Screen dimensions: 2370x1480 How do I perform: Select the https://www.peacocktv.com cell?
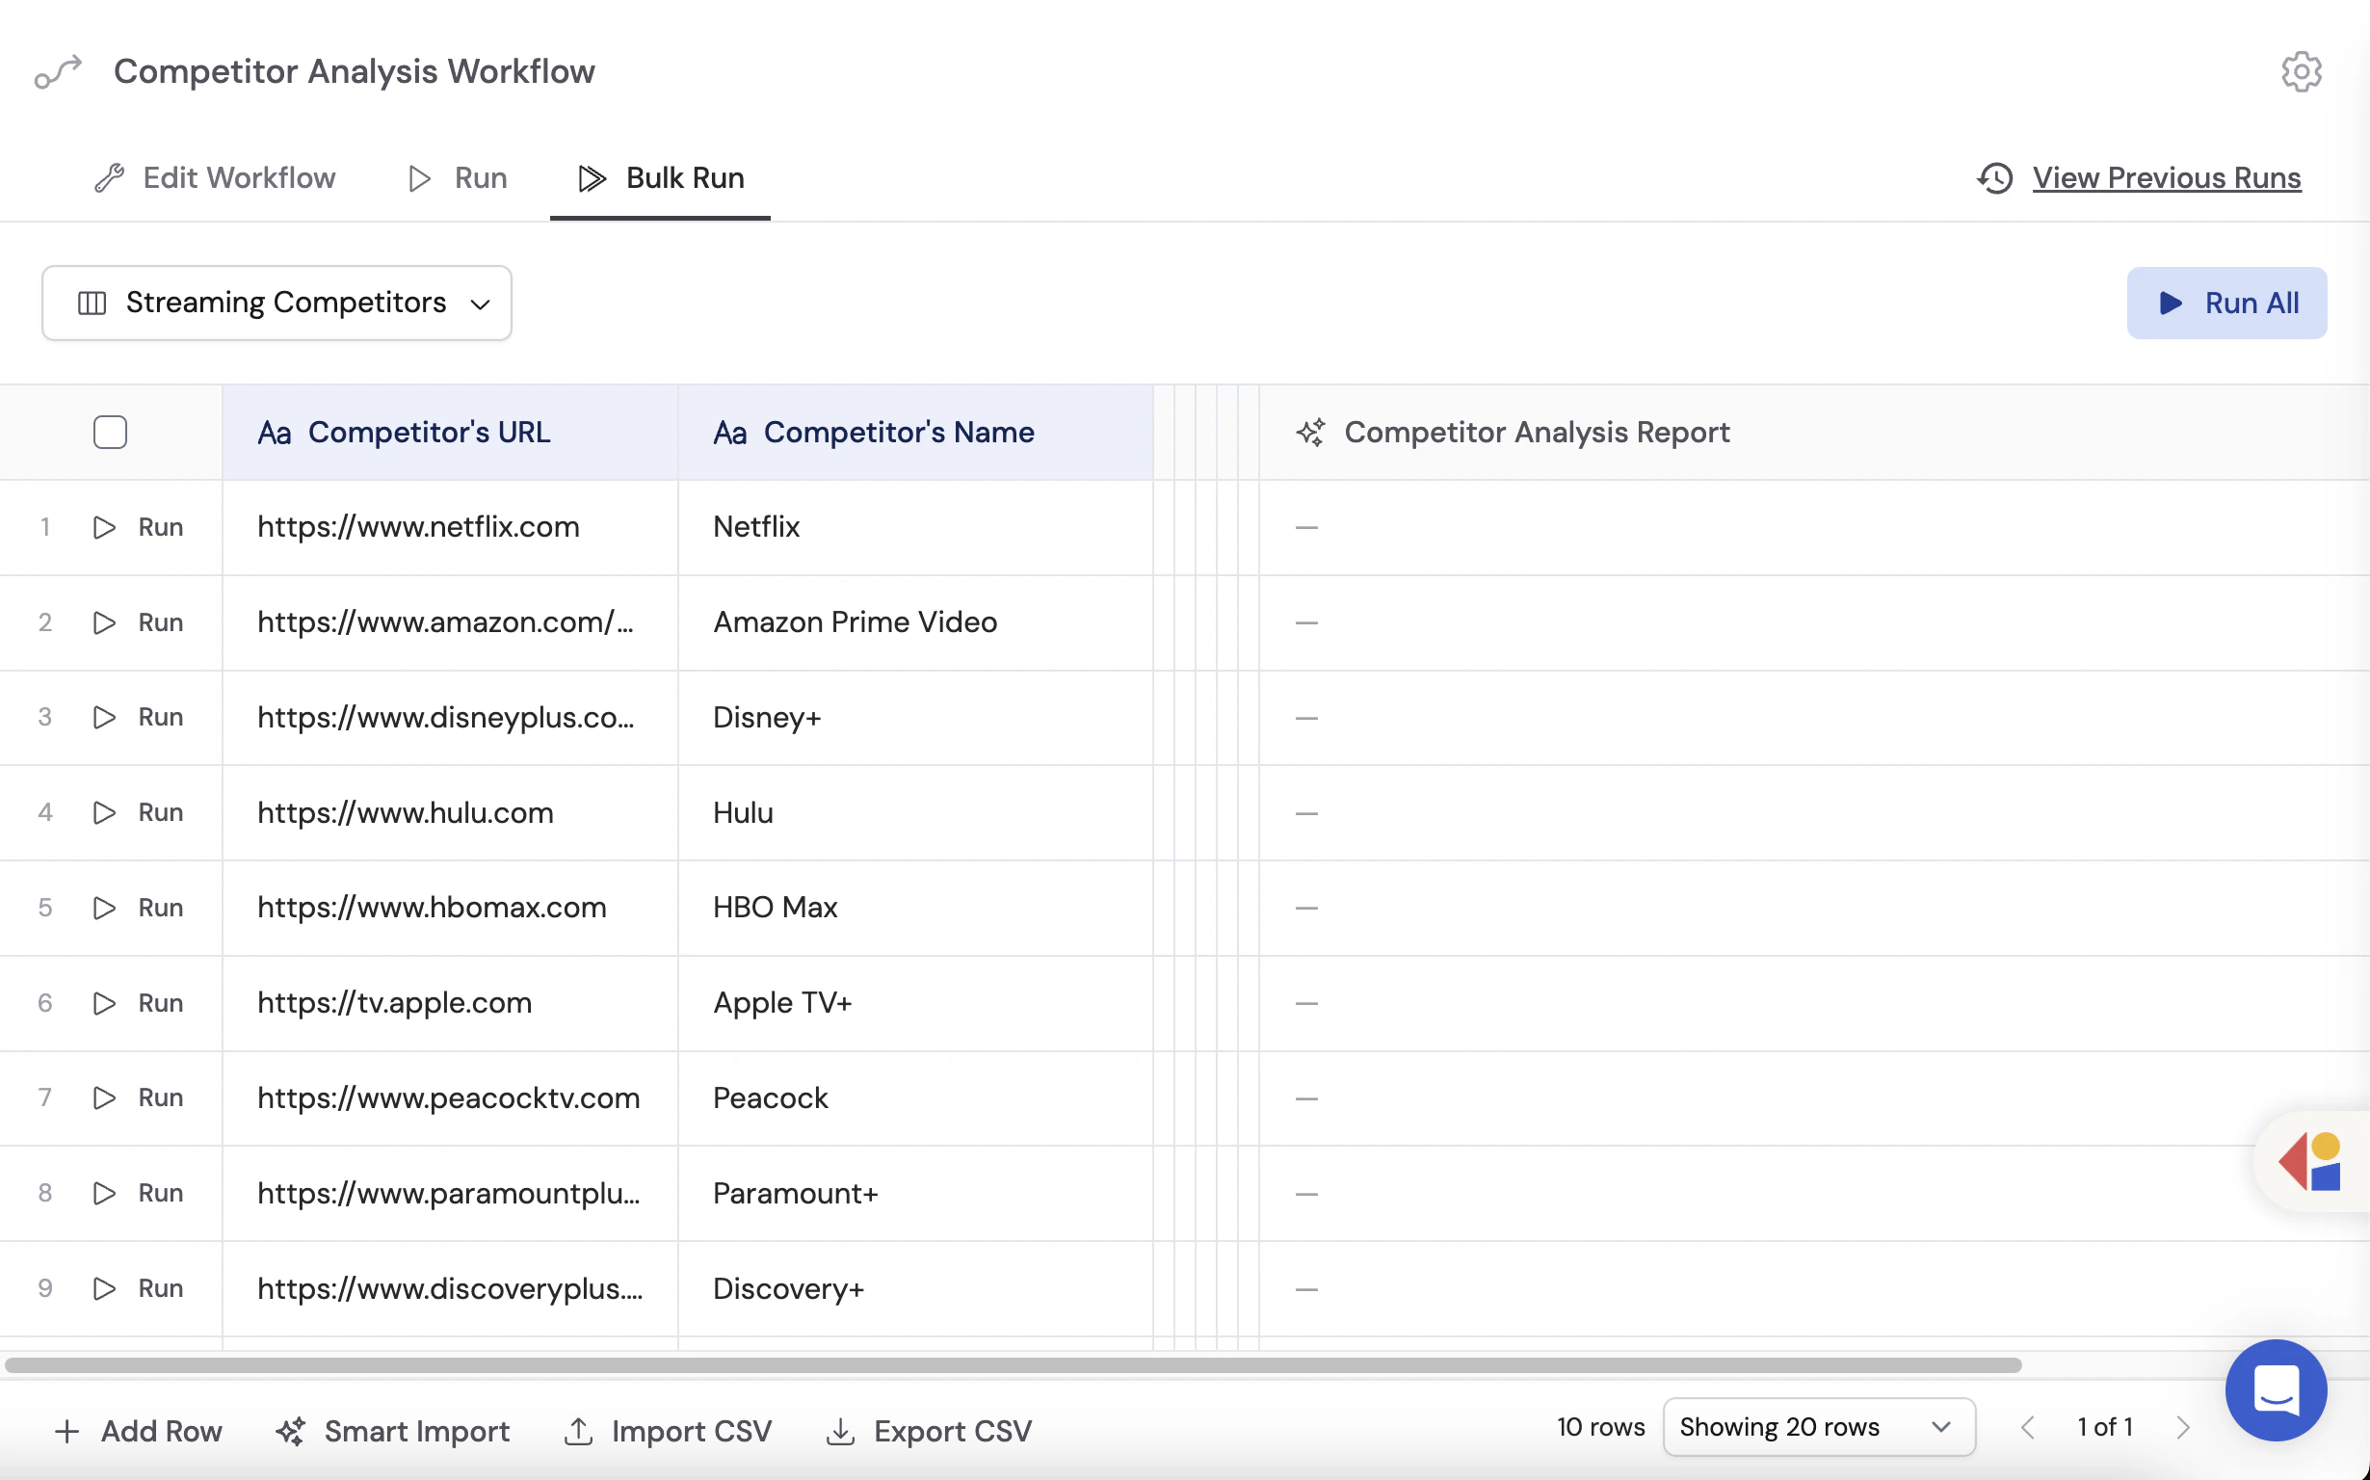tap(450, 1097)
